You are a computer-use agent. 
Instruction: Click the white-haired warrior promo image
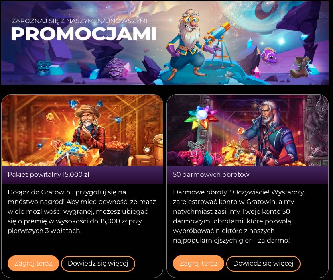(x=248, y=131)
